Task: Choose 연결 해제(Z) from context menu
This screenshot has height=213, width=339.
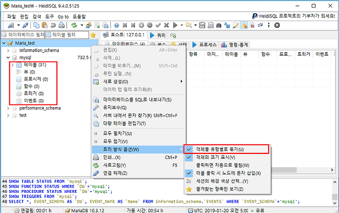Action: 138,174
